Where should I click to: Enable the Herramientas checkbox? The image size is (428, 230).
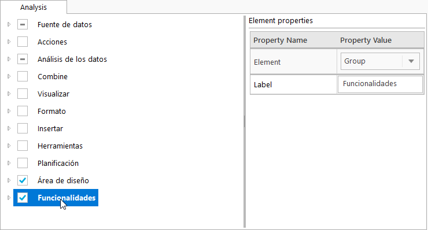[x=23, y=146]
